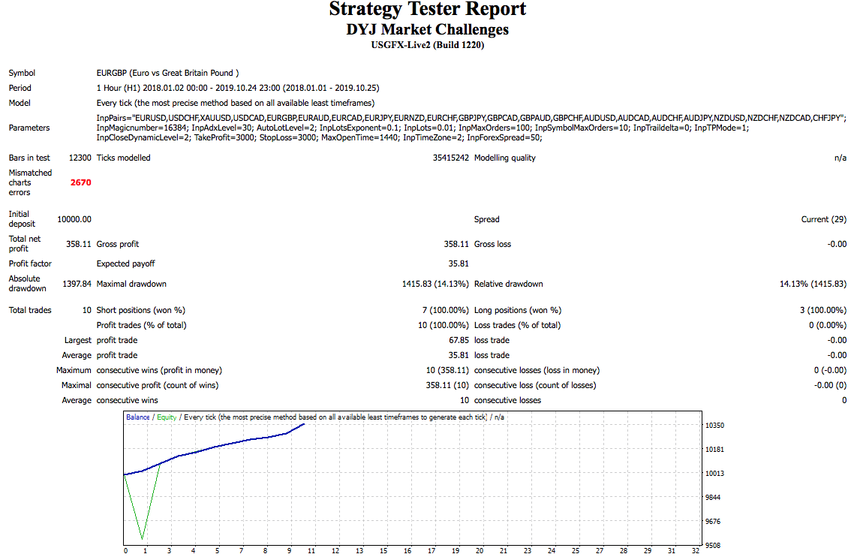Click the InpPairs parameters text
Screen dimensions: 854x557
tap(471, 128)
